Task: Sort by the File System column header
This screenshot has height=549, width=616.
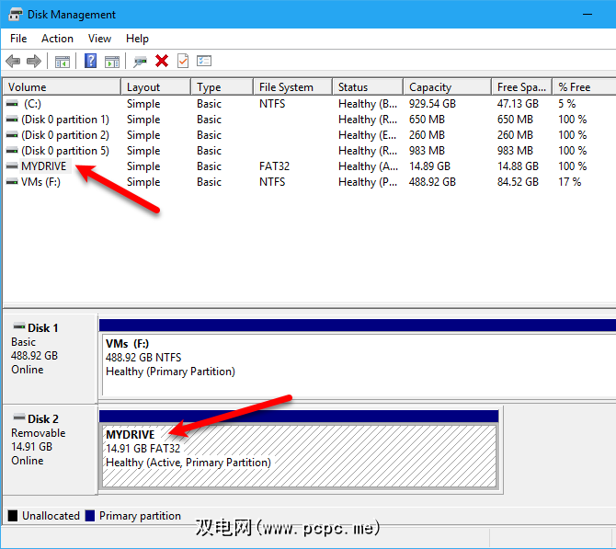Action: click(292, 86)
